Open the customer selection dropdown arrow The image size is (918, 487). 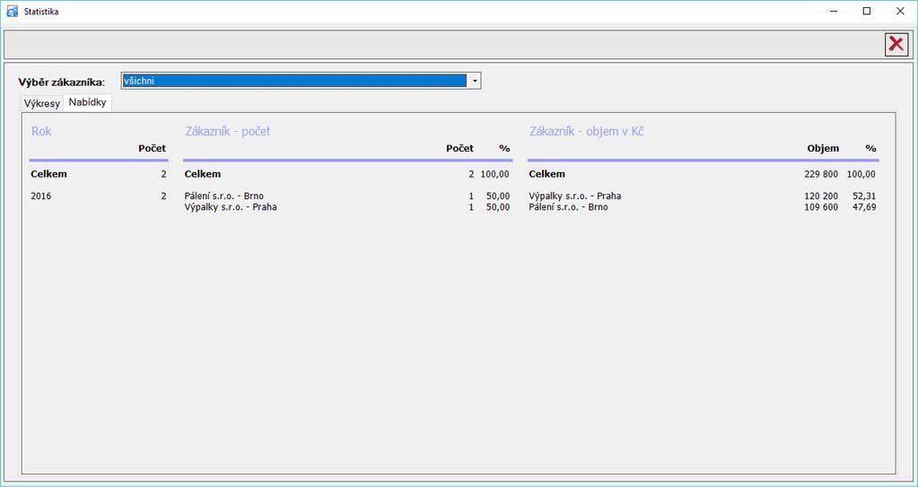(475, 81)
